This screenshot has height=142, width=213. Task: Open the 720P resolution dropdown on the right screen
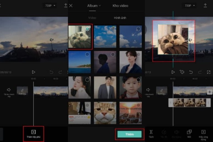tap(190, 6)
